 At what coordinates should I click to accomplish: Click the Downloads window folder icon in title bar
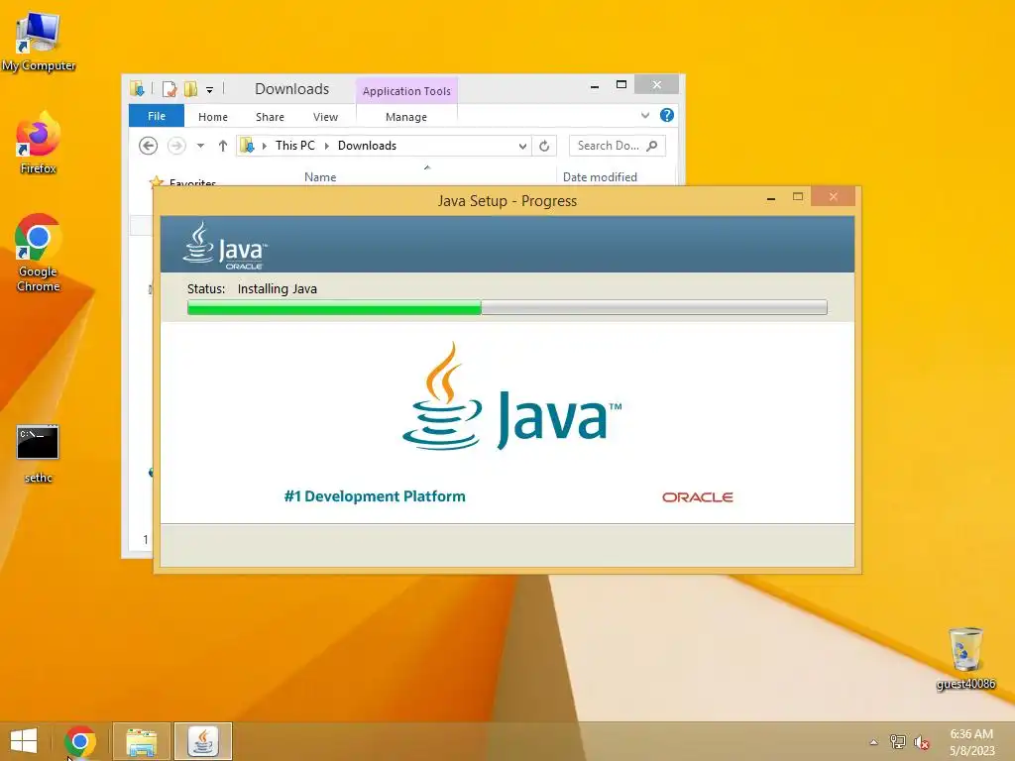137,88
